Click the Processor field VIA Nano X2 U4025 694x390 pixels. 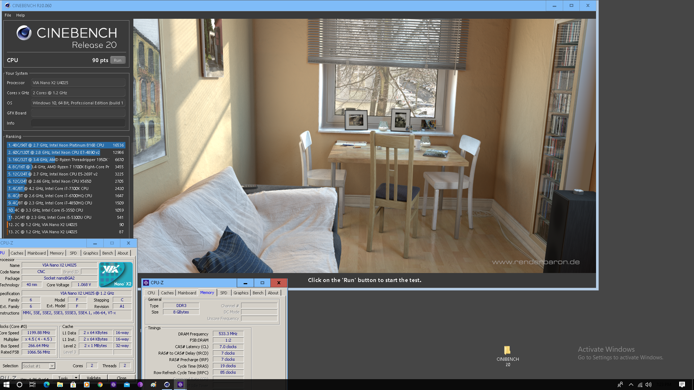point(78,83)
